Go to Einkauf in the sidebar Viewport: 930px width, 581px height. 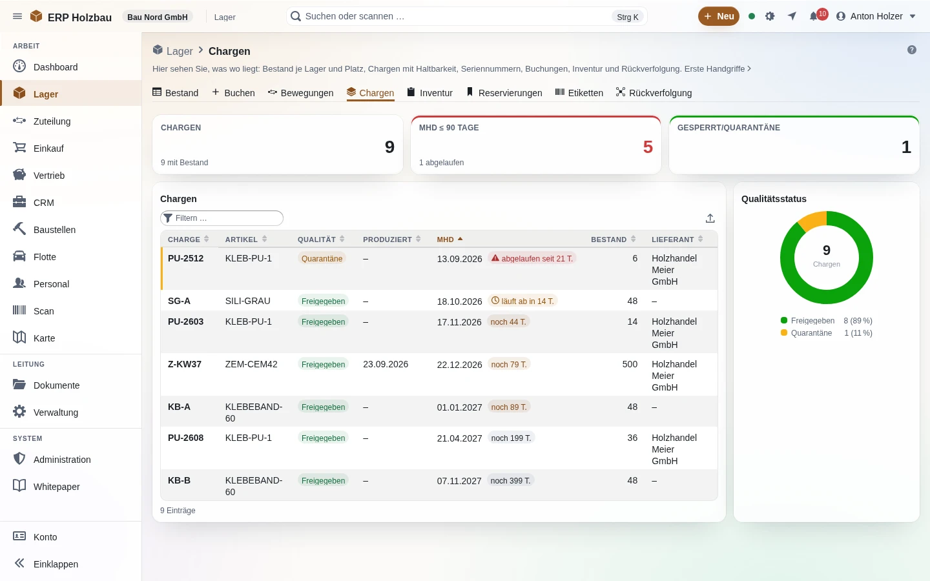(x=71, y=148)
